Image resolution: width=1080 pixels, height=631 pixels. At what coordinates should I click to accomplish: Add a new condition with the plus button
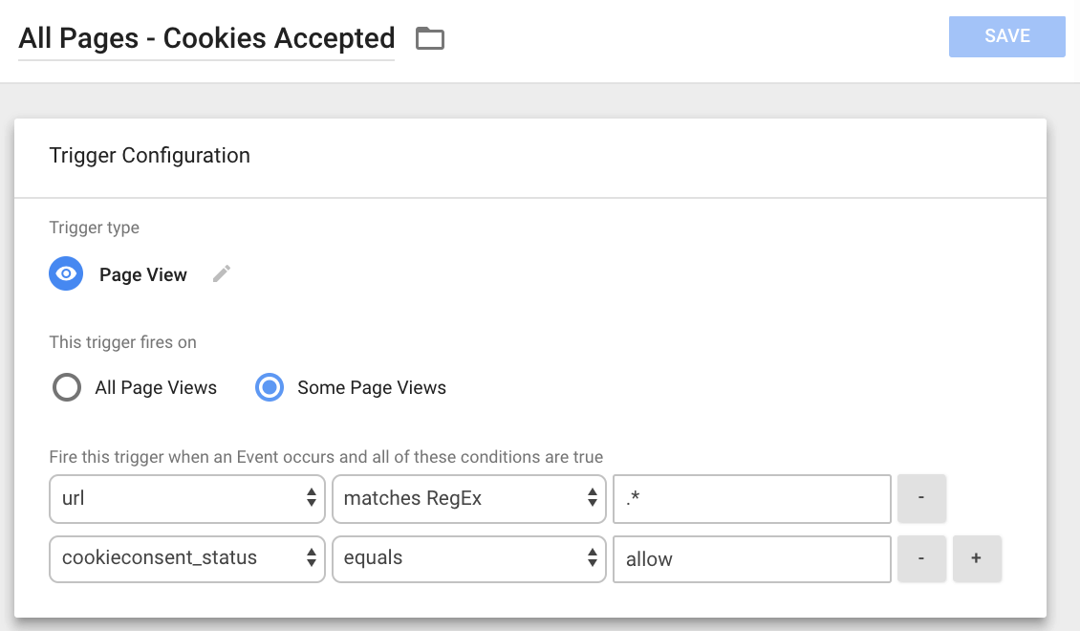pyautogui.click(x=977, y=558)
